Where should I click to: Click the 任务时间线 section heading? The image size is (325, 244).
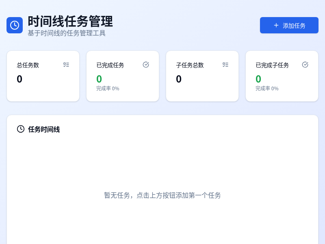[44, 129]
